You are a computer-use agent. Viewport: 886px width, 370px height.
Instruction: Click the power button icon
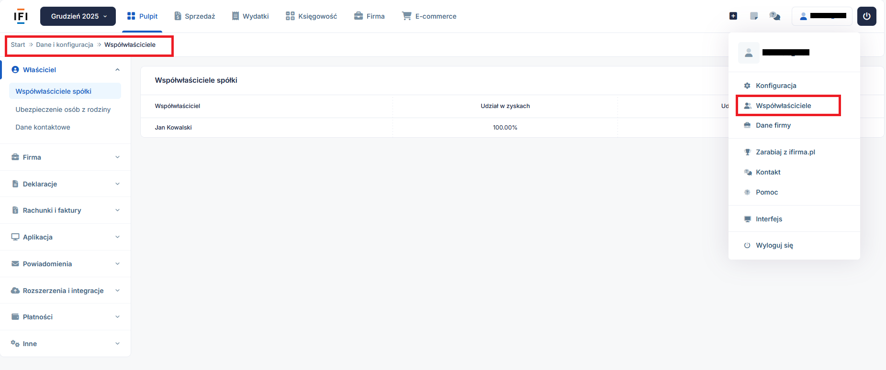[x=866, y=16]
